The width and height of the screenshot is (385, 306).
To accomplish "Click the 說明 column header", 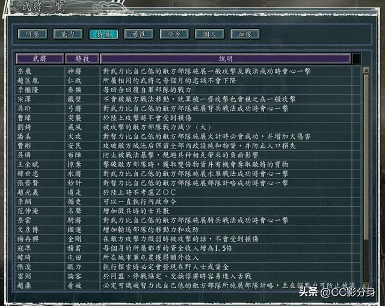I will [226, 59].
